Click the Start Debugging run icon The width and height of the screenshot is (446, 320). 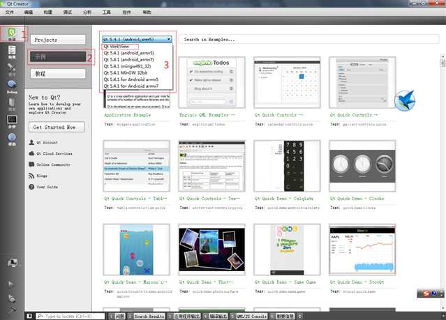click(x=12, y=298)
